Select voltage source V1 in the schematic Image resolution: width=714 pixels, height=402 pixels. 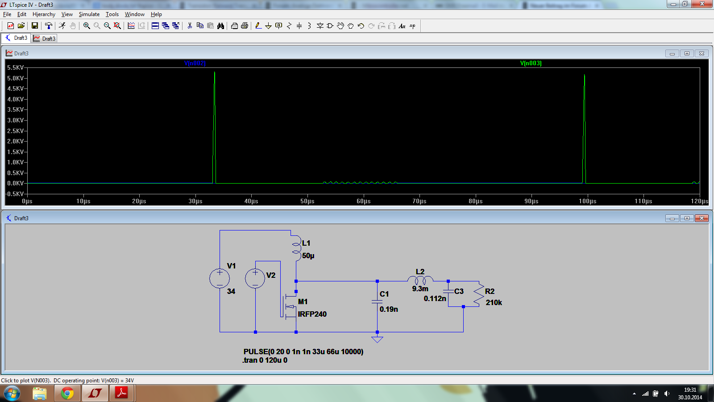click(x=220, y=278)
